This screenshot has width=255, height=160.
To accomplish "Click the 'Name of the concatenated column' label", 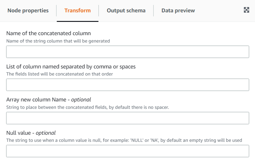I will pos(48,33).
